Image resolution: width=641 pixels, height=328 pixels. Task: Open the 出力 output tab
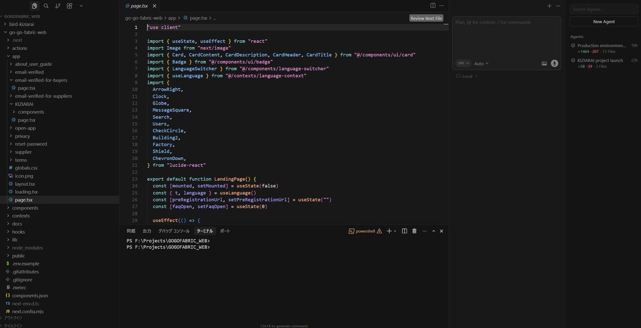pyautogui.click(x=146, y=230)
